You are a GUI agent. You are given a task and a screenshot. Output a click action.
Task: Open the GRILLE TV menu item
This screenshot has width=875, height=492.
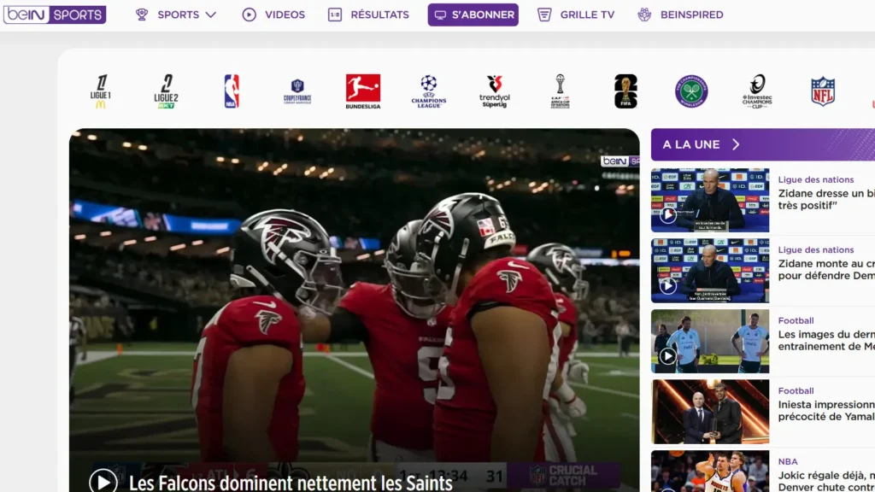[587, 15]
